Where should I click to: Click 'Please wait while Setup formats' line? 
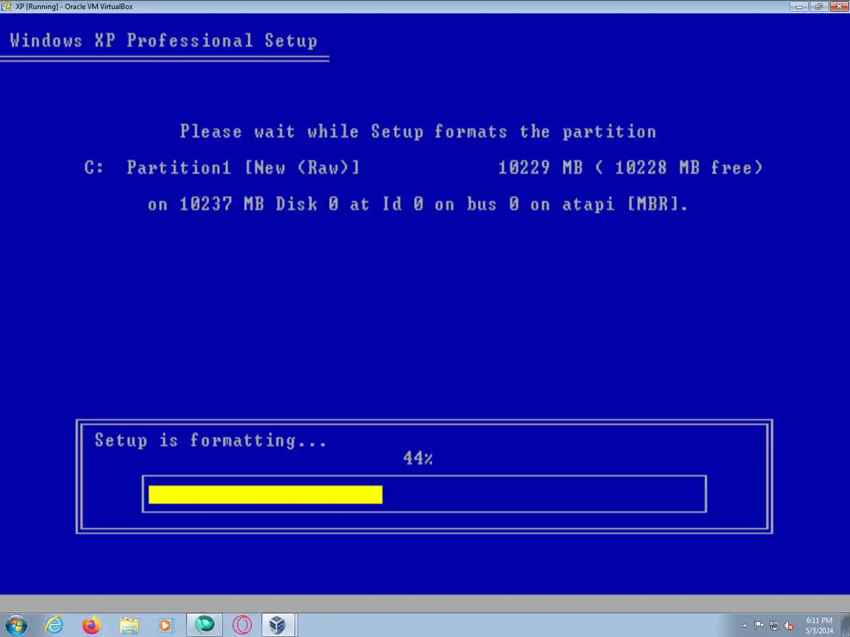pos(418,132)
